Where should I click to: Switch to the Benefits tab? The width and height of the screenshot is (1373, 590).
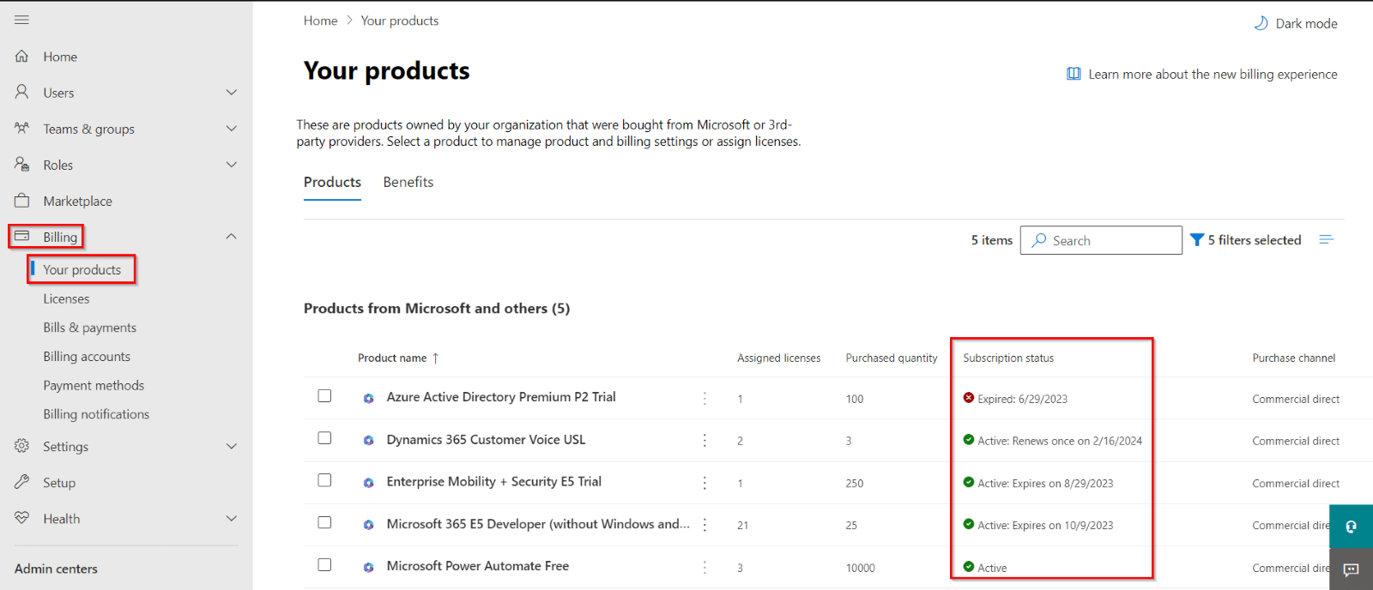[408, 182]
